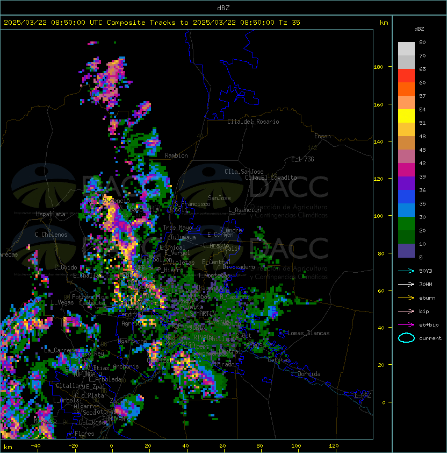447x453 pixels.
Task: Select the orange swatch below legend 60
Action: click(x=406, y=89)
